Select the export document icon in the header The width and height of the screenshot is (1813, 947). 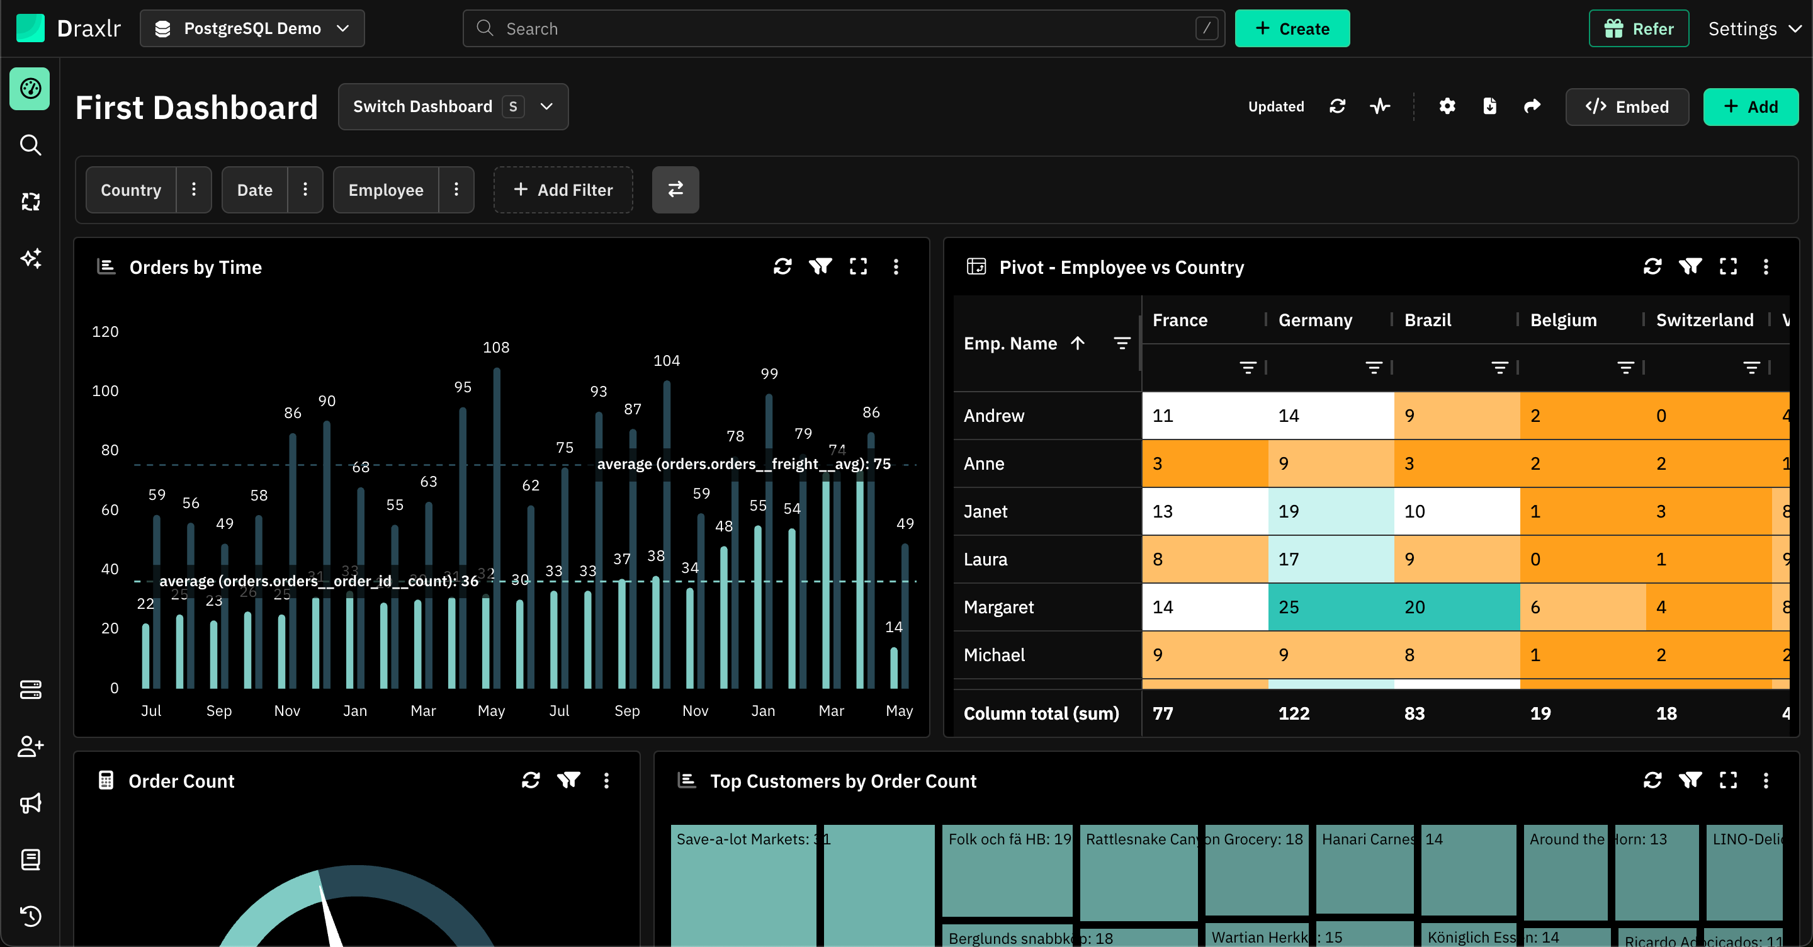point(1489,106)
